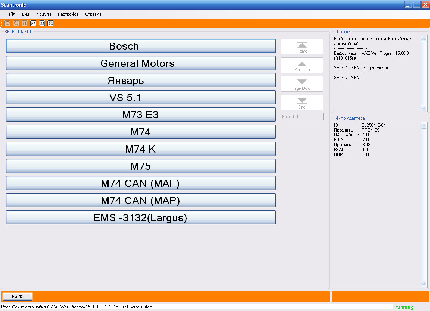Click the End navigation button

point(302,103)
